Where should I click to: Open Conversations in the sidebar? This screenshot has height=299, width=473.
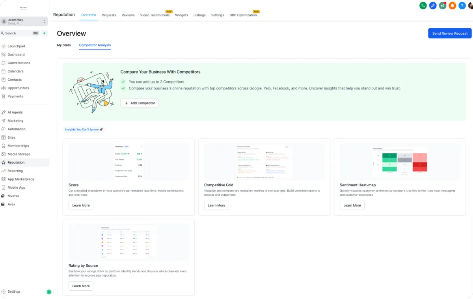[19, 63]
